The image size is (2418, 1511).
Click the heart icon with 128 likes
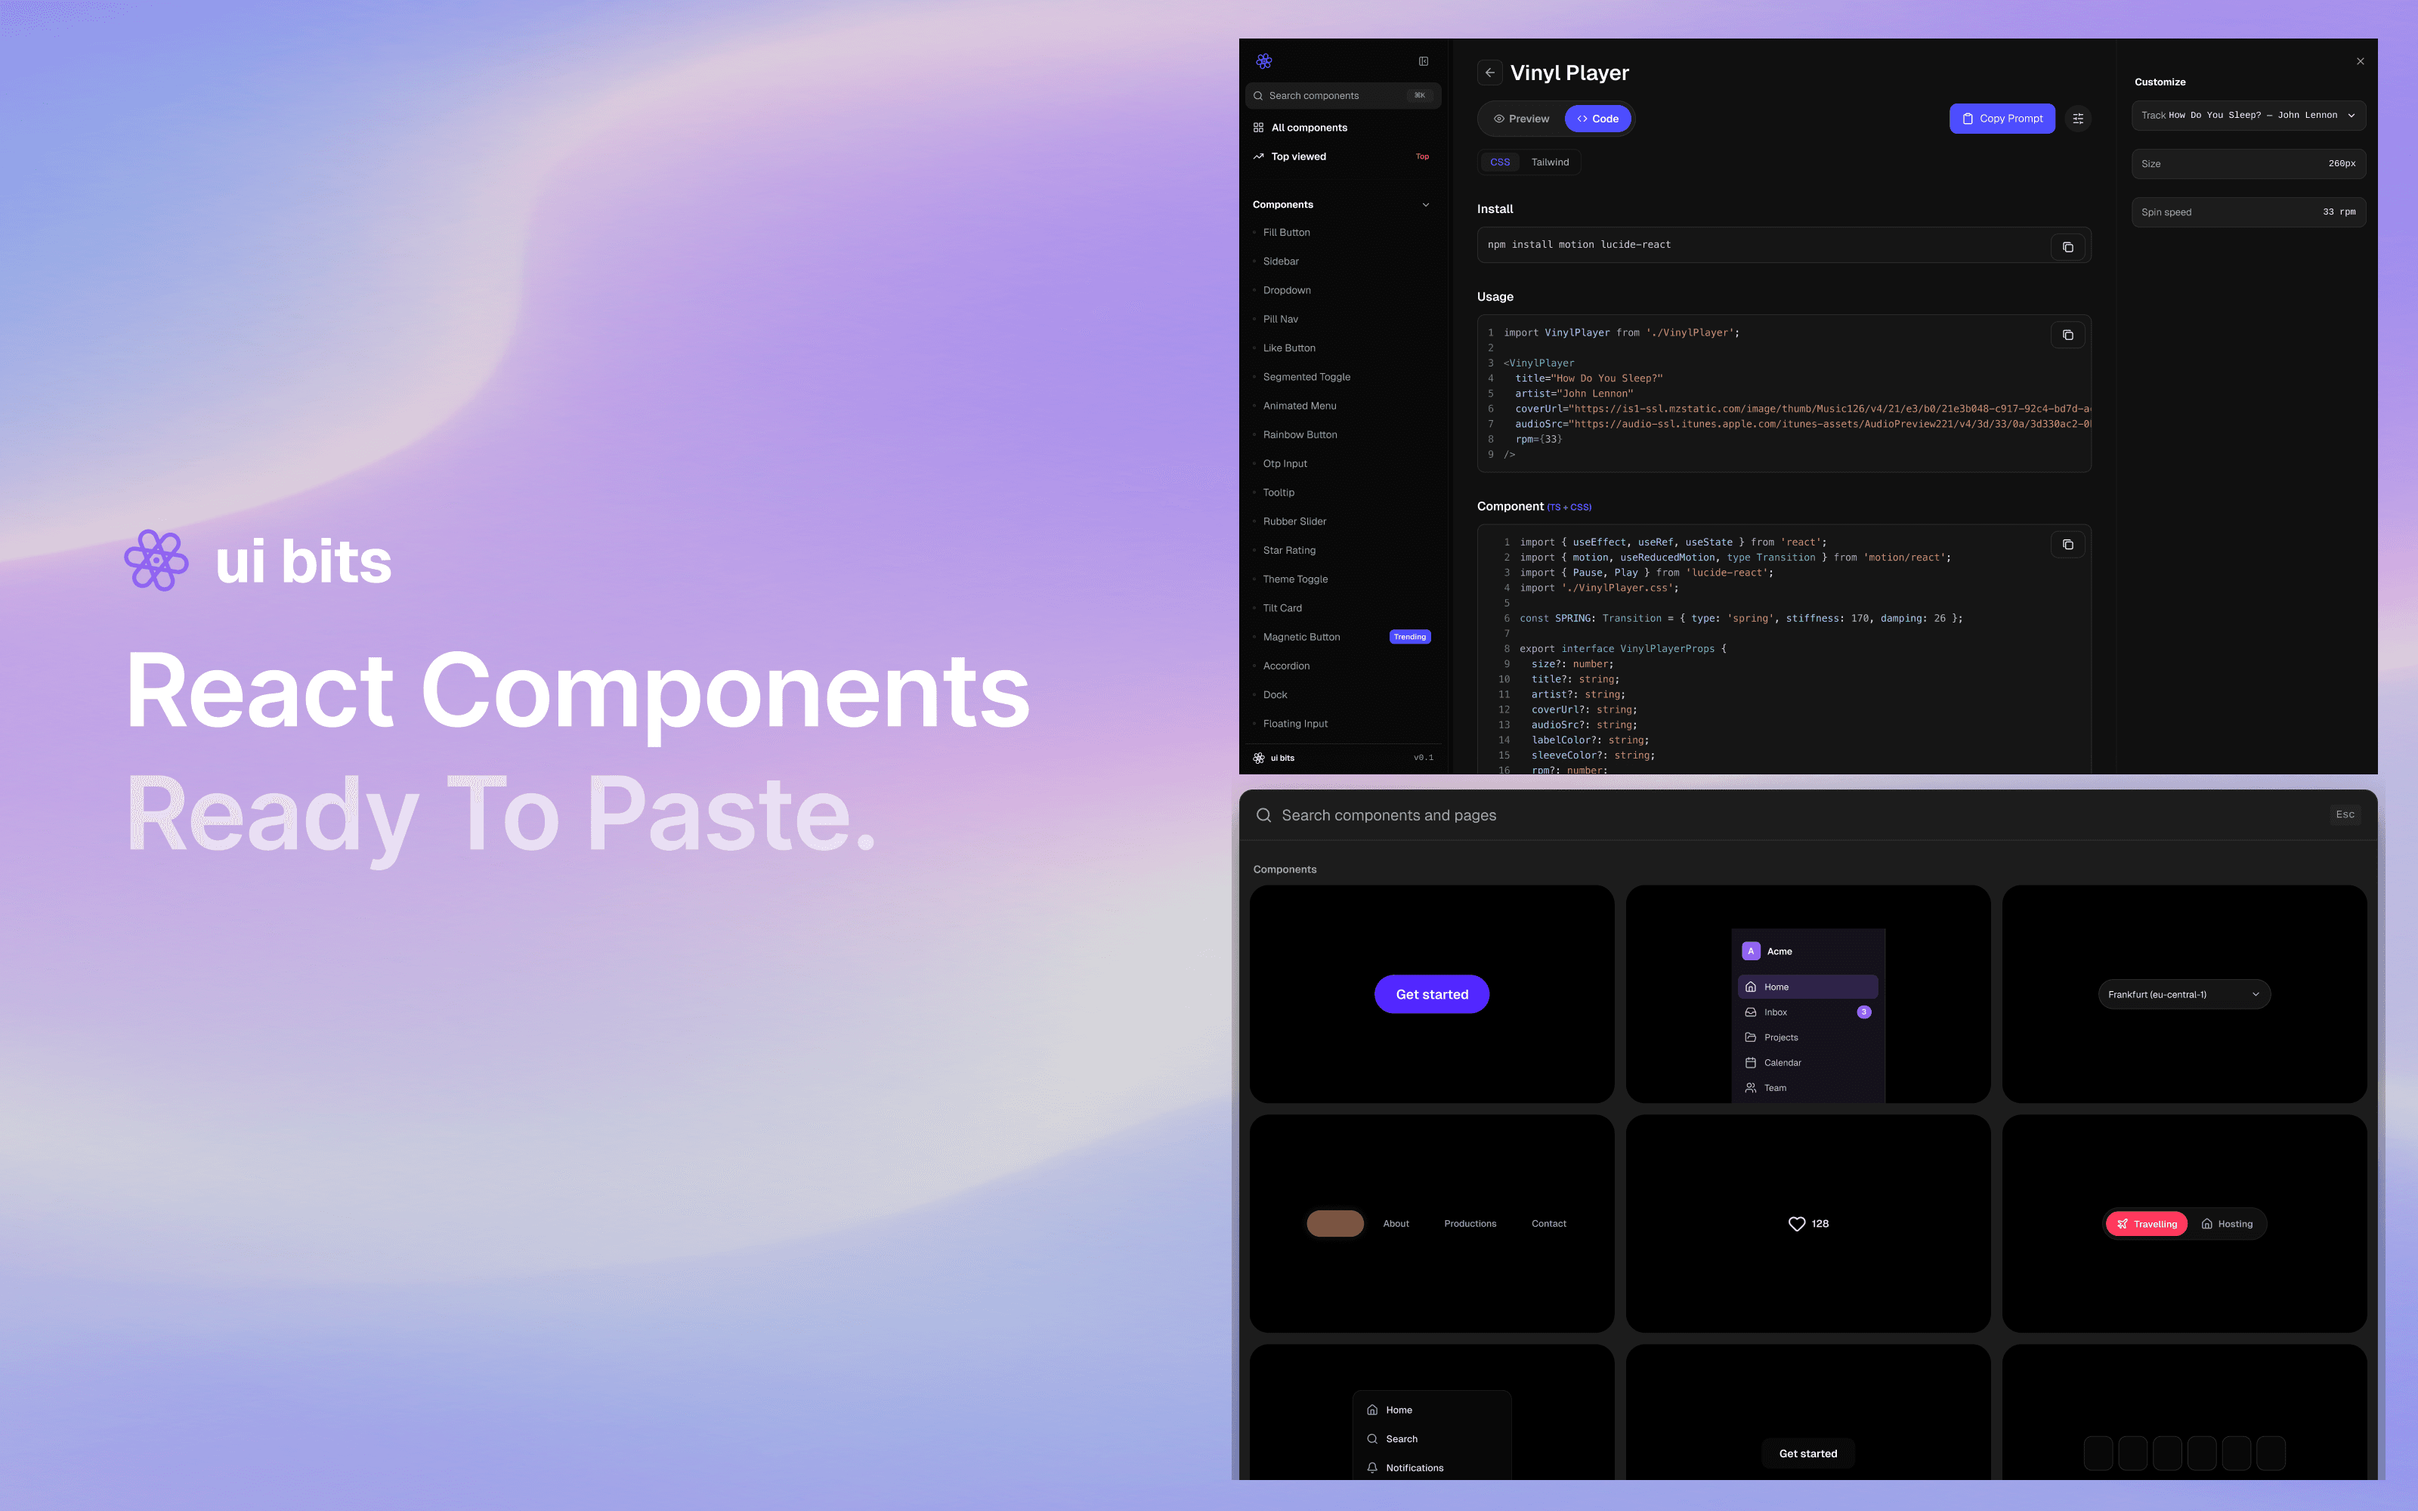1797,1223
